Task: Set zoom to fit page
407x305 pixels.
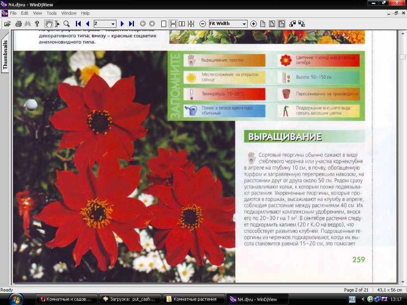Action: [272, 24]
